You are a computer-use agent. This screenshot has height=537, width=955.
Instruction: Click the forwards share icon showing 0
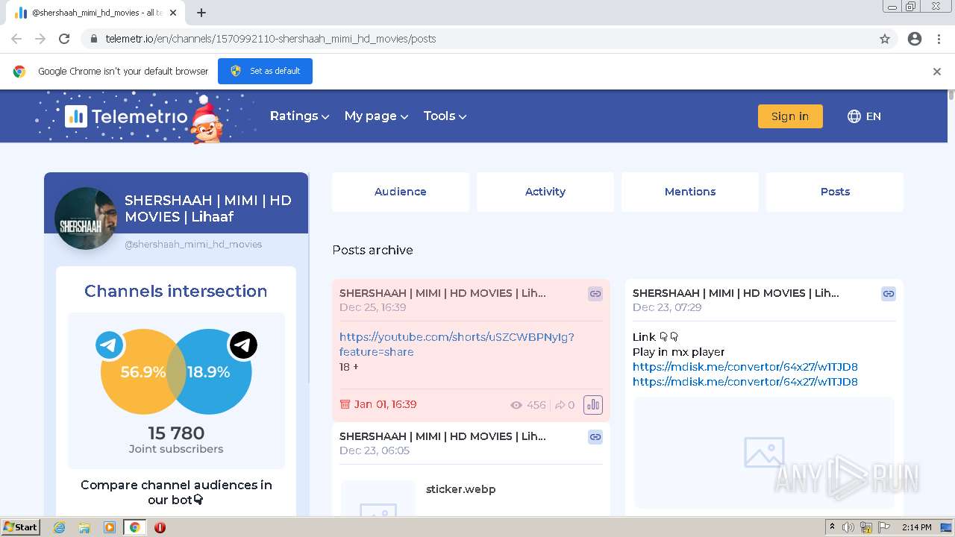click(560, 405)
